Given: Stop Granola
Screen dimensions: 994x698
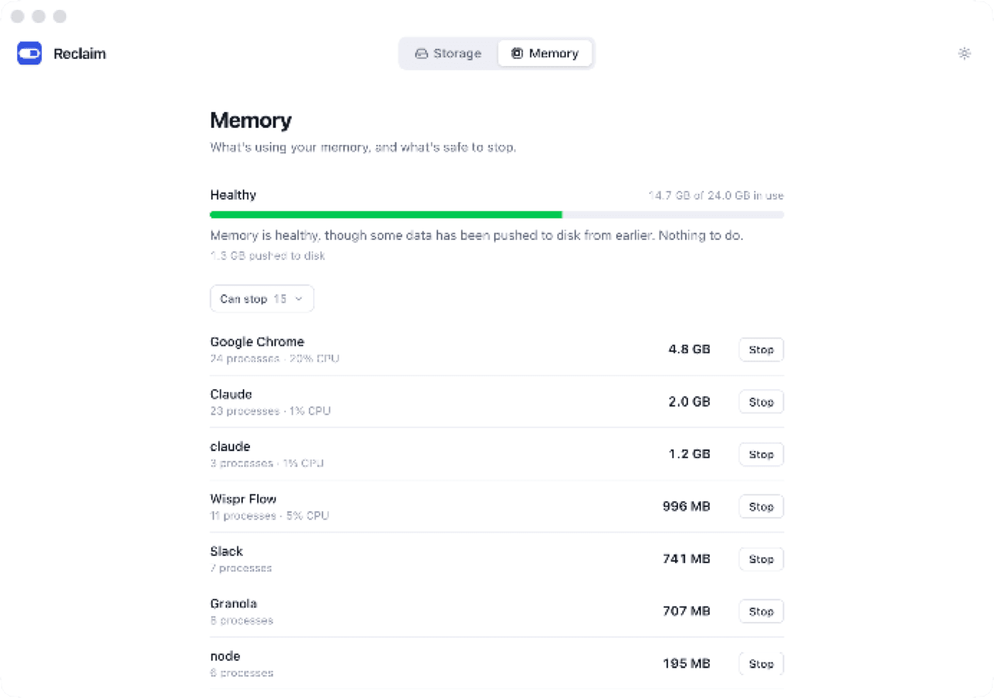Looking at the screenshot, I should tap(761, 611).
